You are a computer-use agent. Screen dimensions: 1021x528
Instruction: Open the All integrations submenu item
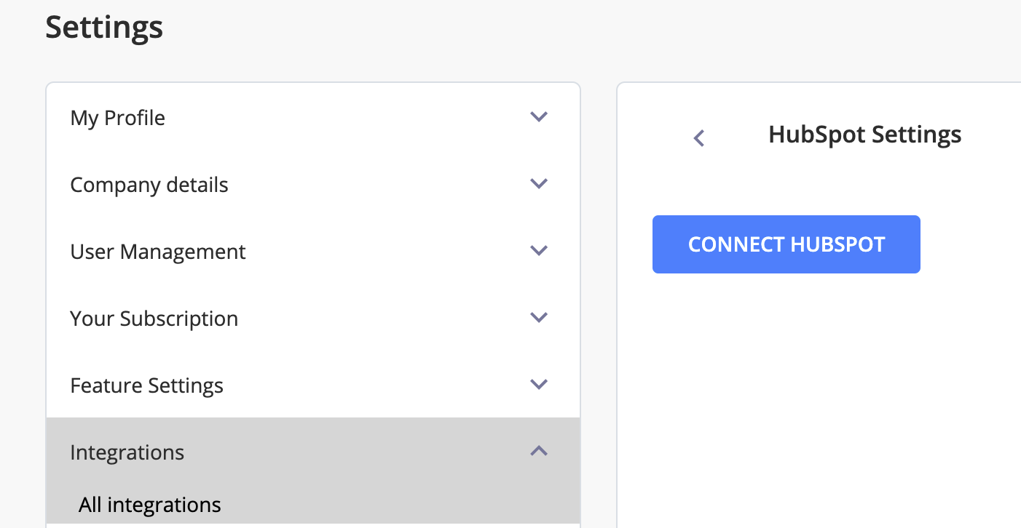click(x=150, y=505)
